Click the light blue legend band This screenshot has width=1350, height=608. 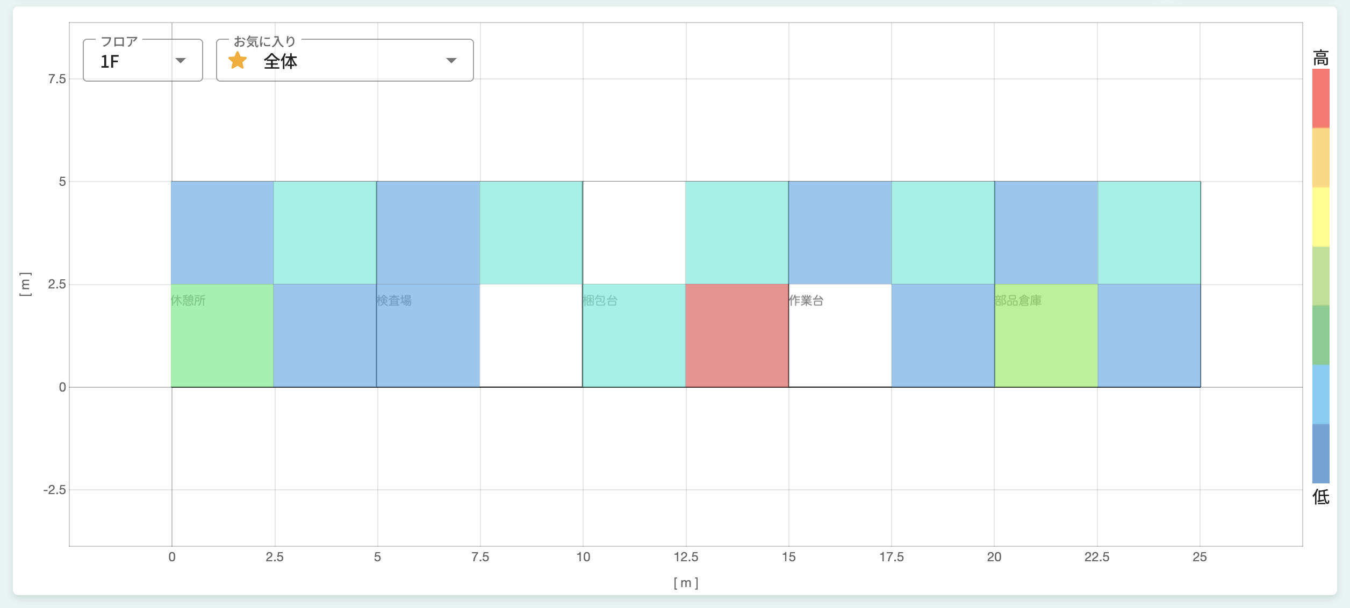pyautogui.click(x=1320, y=394)
